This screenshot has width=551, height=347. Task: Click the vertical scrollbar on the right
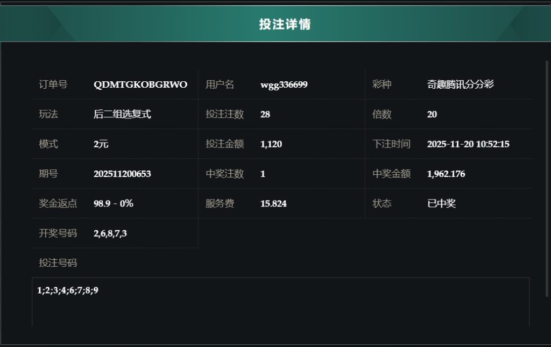pos(547,178)
